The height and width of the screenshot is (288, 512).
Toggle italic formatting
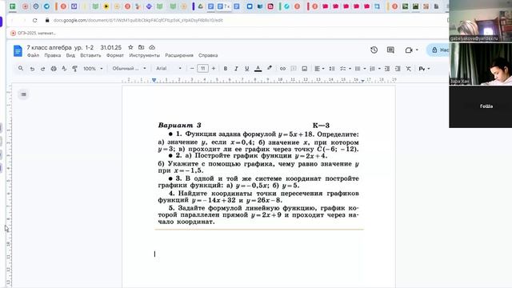[236, 69]
